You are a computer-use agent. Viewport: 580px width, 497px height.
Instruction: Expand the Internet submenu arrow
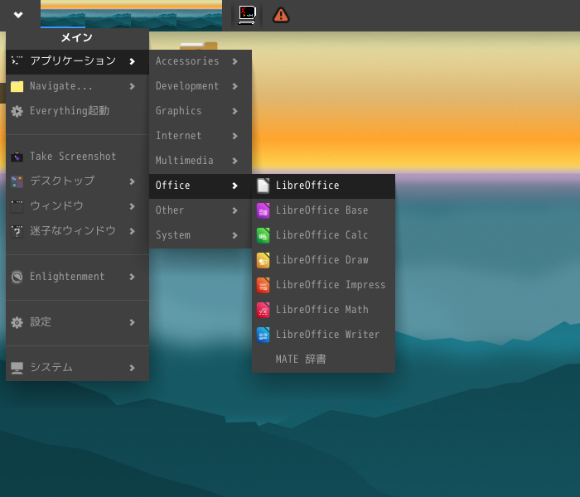click(234, 136)
